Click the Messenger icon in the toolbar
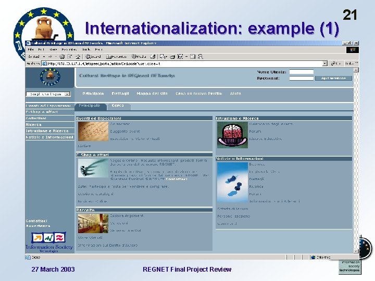 click(x=201, y=57)
